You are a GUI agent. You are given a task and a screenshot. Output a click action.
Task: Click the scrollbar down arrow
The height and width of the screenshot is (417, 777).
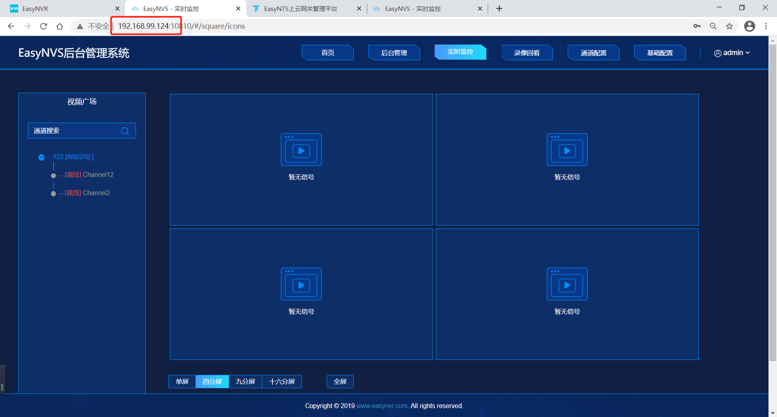point(773,413)
